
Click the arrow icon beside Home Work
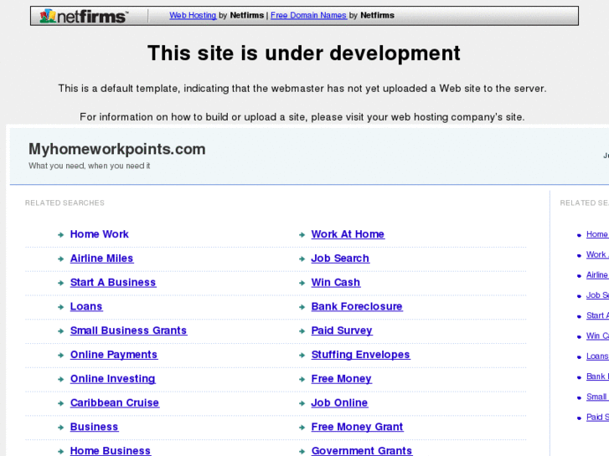(x=60, y=235)
